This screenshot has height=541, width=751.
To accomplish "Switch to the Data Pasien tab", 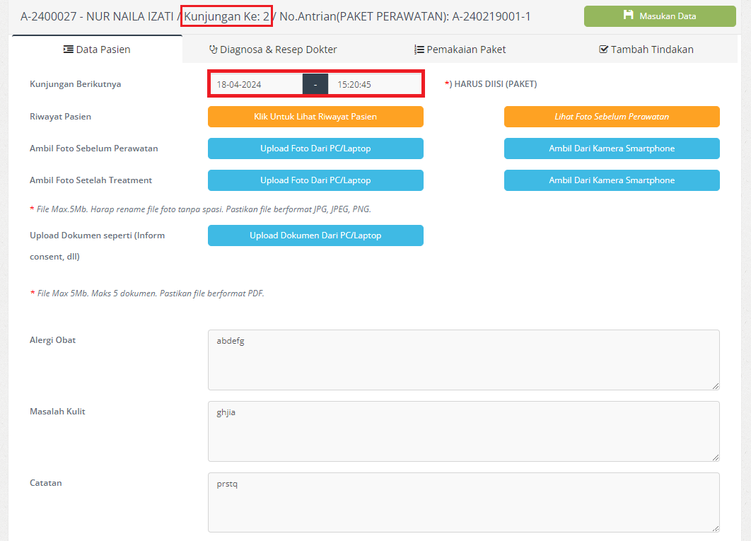I will click(97, 50).
